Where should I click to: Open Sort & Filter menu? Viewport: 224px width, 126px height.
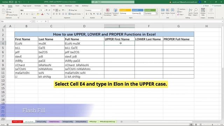tap(190, 12)
